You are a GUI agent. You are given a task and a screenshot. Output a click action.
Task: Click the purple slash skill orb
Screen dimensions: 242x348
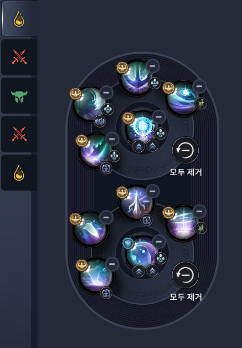pyautogui.click(x=96, y=151)
